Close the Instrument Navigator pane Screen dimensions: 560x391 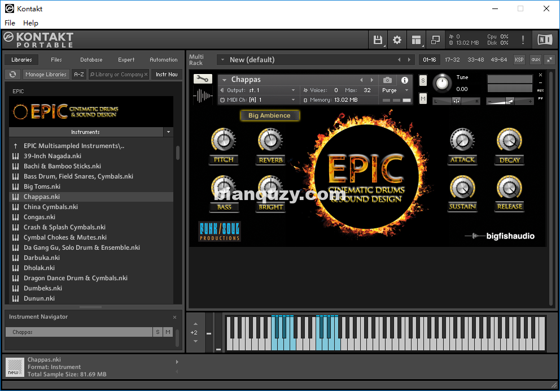point(174,317)
